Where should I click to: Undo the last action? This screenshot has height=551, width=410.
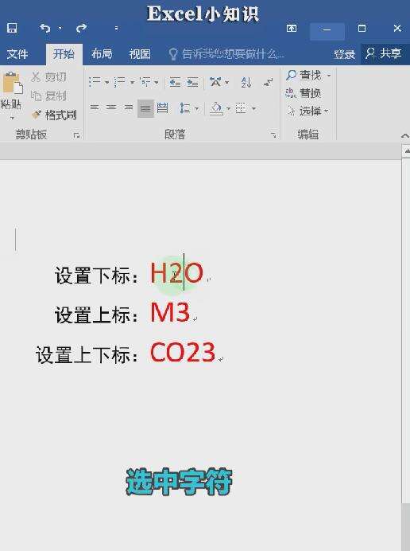tap(45, 28)
